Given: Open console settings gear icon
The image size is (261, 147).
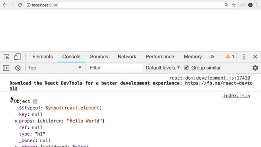Looking at the screenshot, I should click(255, 68).
